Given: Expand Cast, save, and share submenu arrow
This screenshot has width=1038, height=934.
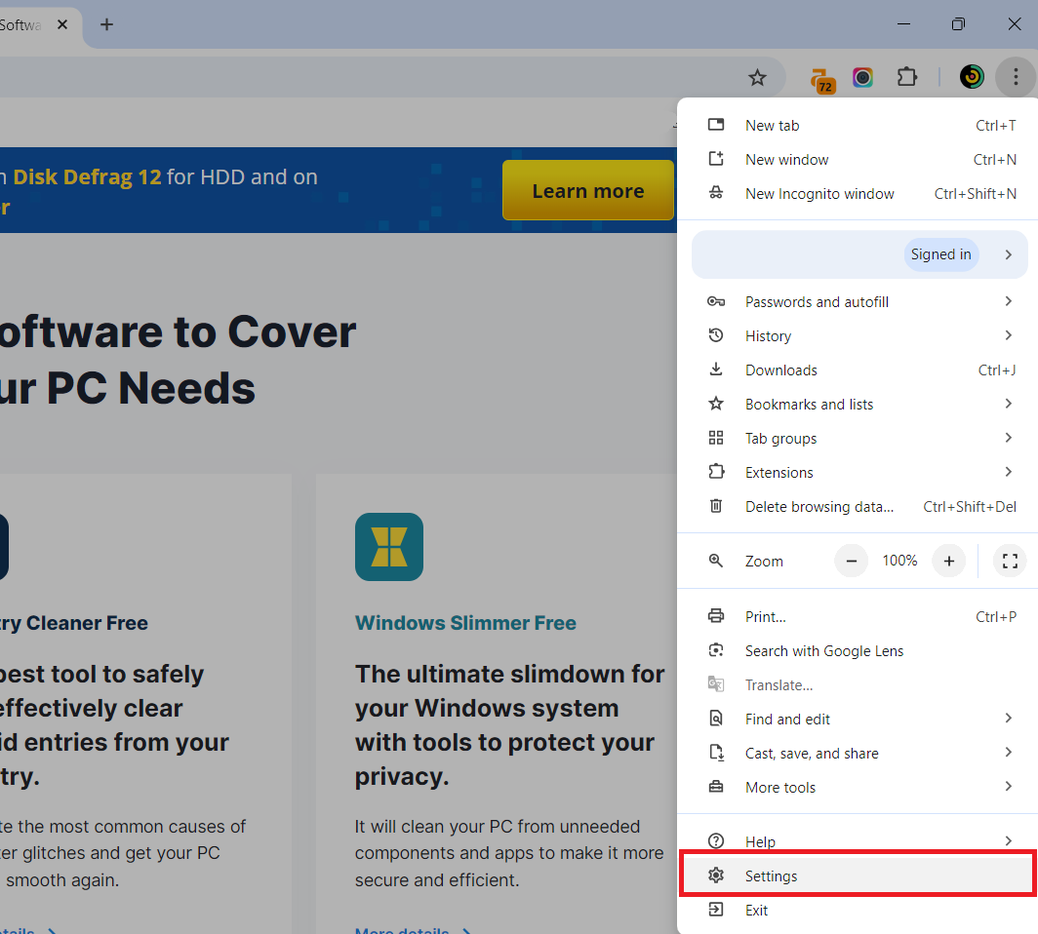Looking at the screenshot, I should (1008, 752).
